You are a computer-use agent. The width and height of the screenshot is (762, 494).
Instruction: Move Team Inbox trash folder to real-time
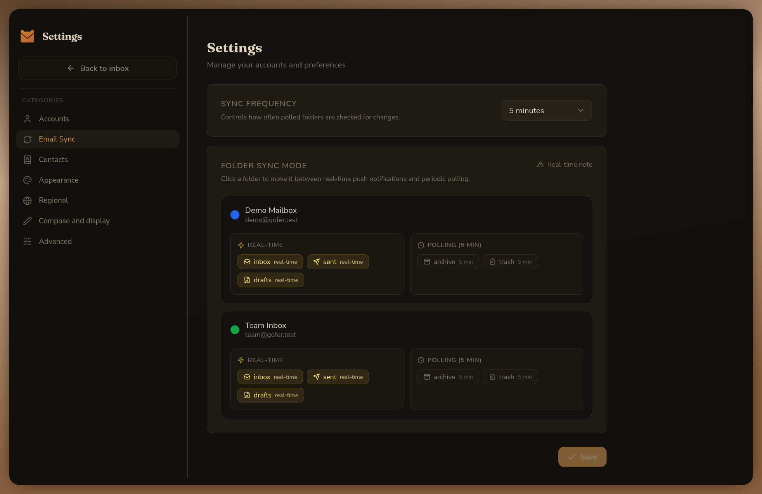(x=510, y=377)
